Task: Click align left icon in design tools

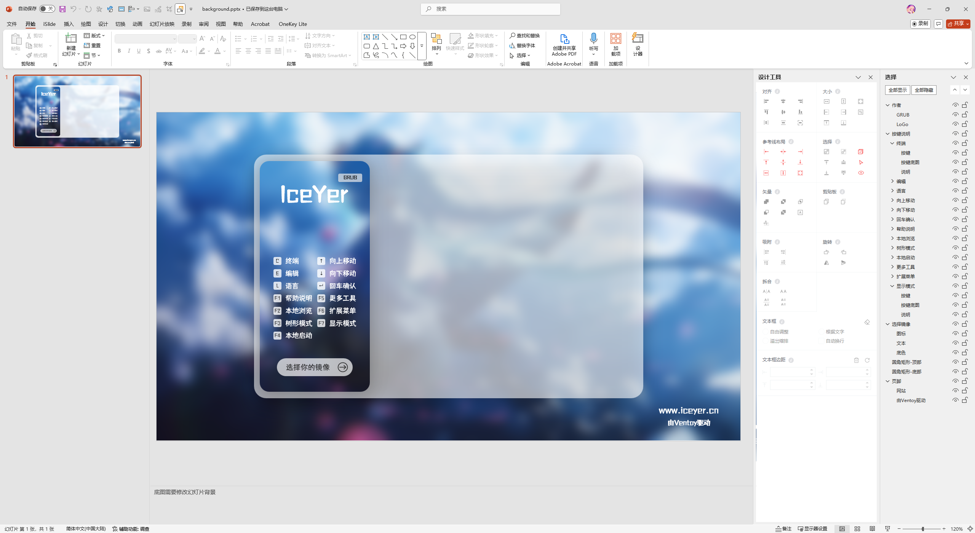Action: coord(766,101)
